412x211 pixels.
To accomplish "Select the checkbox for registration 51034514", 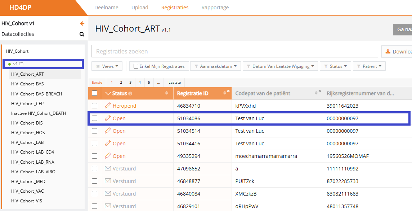I will 94,131.
